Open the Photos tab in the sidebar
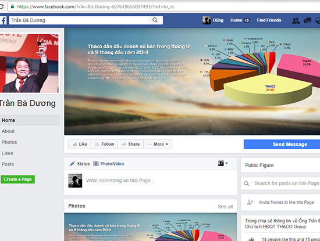320x241 pixels. click(9, 142)
